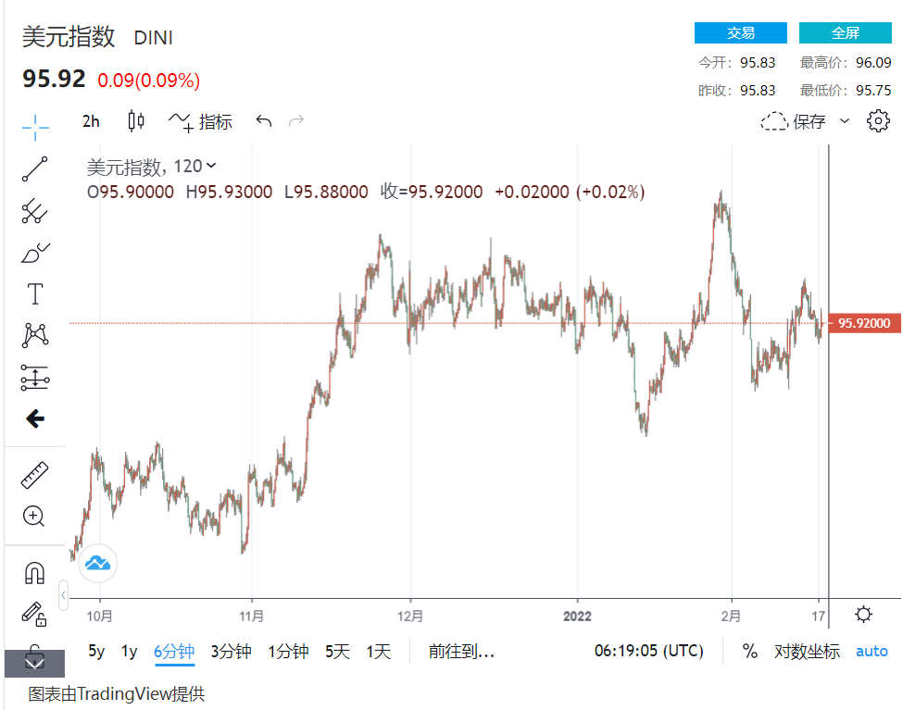Open the 2h interval dropdown
Viewport: 903px width, 710px height.
[x=91, y=121]
